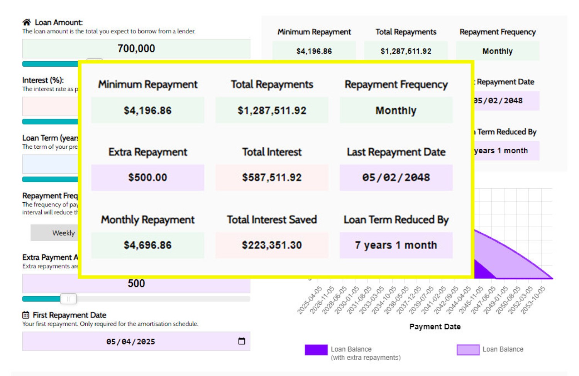
Task: Click the Interest rate slider track
Action: tap(50, 122)
